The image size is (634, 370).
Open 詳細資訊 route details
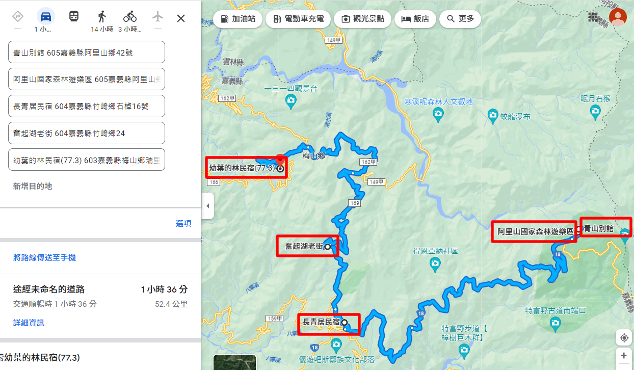click(29, 323)
